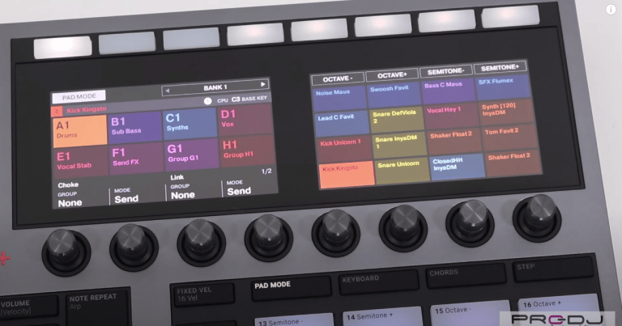Hit pad 13 Semitone -
This screenshot has height=326, width=622.
293,320
